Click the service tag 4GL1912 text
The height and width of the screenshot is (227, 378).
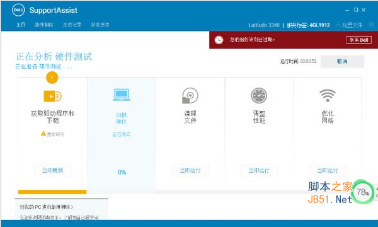coord(319,25)
